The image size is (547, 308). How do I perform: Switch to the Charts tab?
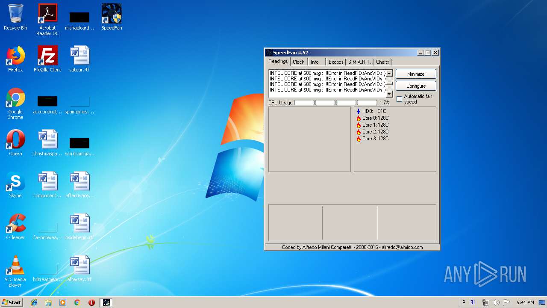[x=382, y=62]
